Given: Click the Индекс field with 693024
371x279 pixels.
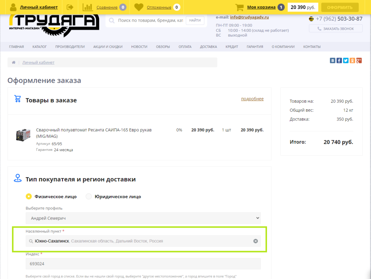Looking at the screenshot, I should [143, 264].
